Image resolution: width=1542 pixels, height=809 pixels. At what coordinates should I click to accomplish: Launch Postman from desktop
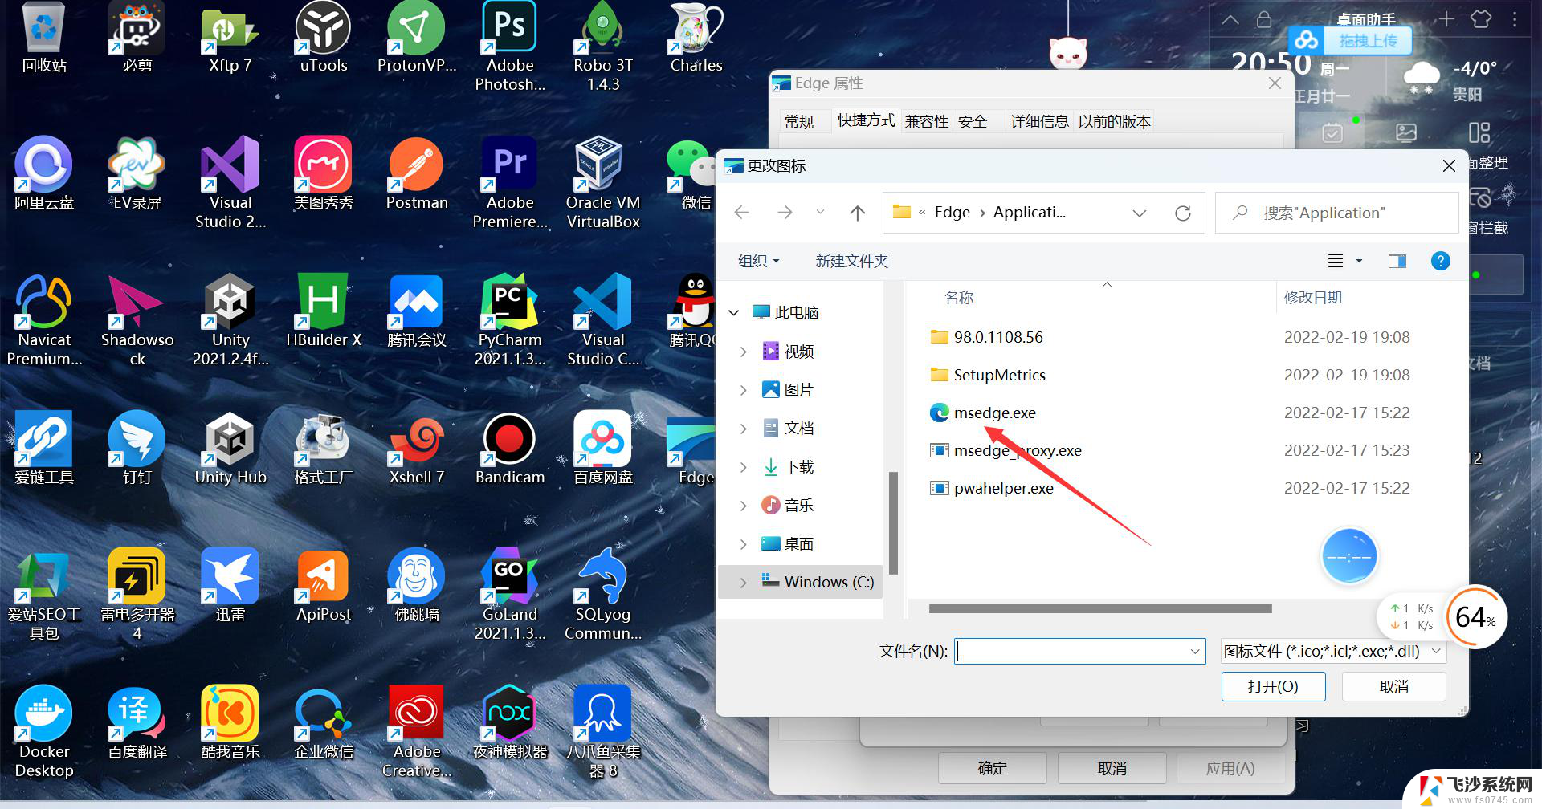pyautogui.click(x=417, y=175)
